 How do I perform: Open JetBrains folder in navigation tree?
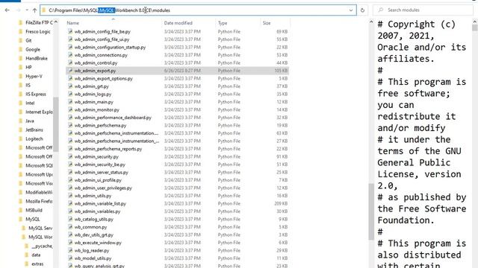(34, 130)
